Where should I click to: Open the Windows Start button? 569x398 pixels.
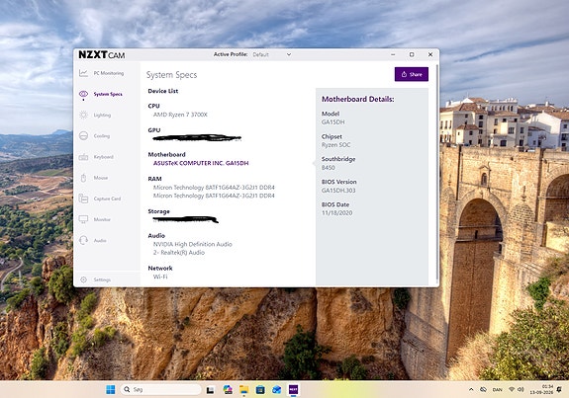tap(110, 389)
